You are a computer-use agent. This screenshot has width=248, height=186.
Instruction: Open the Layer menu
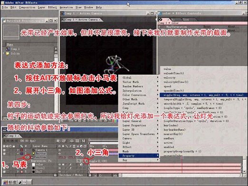click(41, 8)
